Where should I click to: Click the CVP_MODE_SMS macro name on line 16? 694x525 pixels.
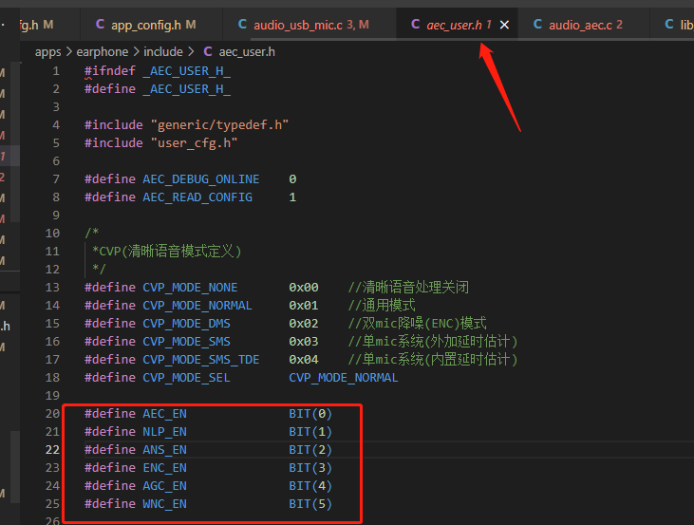click(186, 342)
